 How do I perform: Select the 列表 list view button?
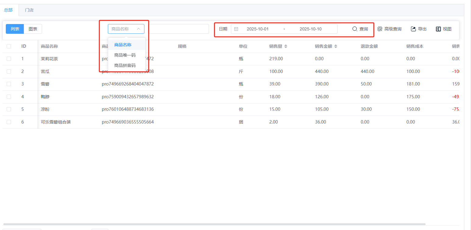point(15,29)
